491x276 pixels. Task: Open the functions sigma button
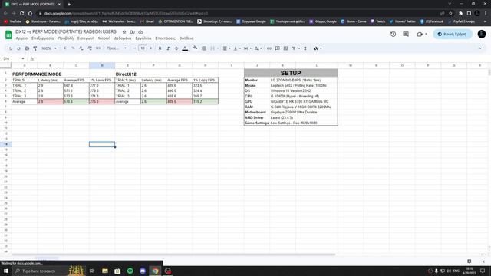click(305, 48)
